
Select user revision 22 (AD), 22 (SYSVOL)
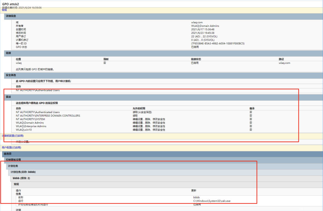[204, 36]
